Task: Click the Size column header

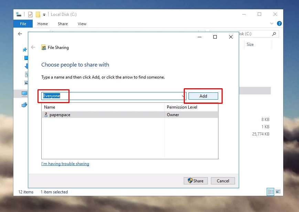Action: pyautogui.click(x=250, y=44)
